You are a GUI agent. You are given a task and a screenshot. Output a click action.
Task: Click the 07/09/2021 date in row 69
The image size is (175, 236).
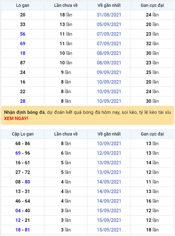[109, 44]
